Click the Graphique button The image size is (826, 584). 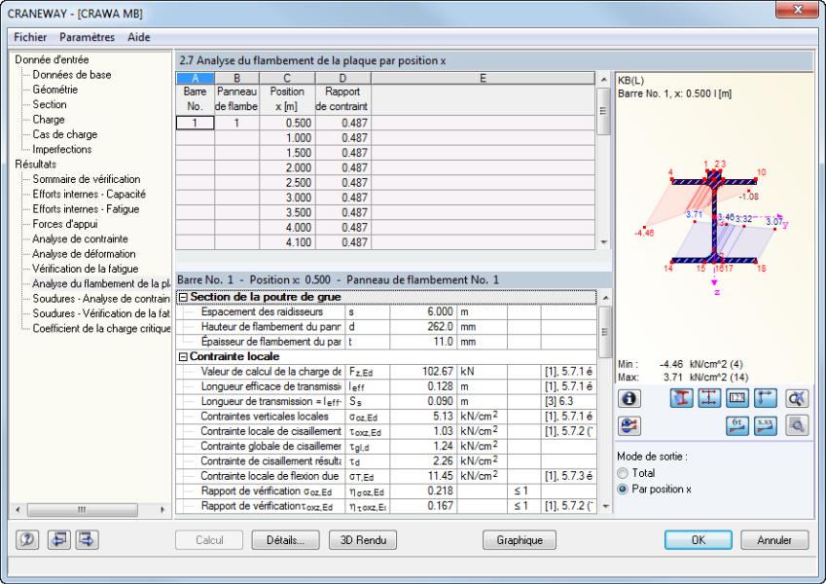coord(520,540)
